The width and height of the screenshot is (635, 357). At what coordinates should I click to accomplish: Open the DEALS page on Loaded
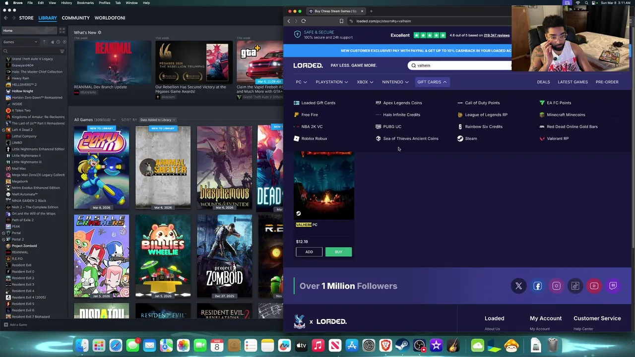pyautogui.click(x=543, y=82)
